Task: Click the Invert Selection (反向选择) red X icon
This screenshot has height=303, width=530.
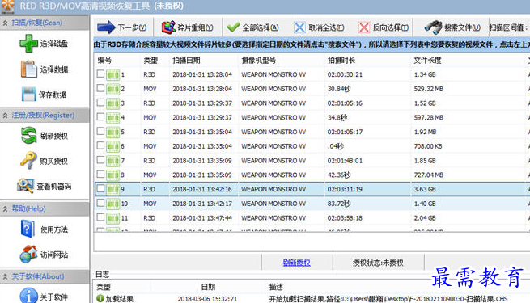Action: 364,27
